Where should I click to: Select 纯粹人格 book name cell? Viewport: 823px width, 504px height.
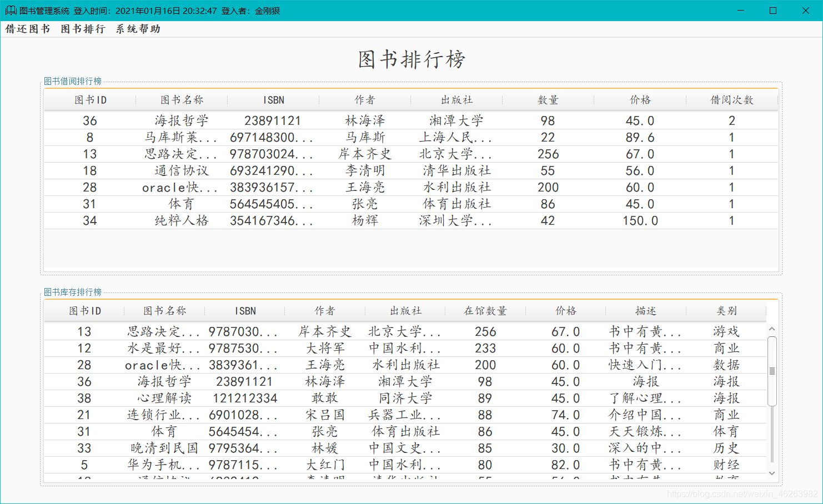coord(182,220)
